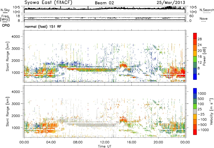Click the 'Freq. [MHz]' axis label
Screen dimensions: 214x148
pyautogui.click(x=5, y=18)
